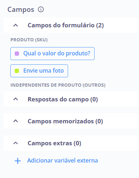The height and width of the screenshot is (178, 139).
Task: Click the chevron beside Campos extras
Action: tap(16, 143)
